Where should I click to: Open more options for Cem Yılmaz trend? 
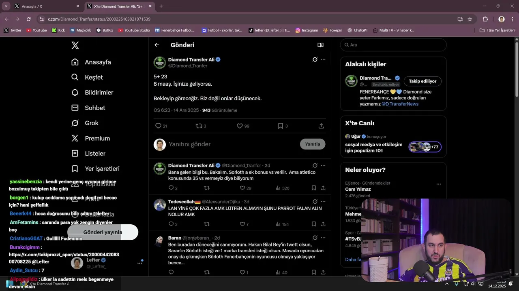click(x=438, y=184)
